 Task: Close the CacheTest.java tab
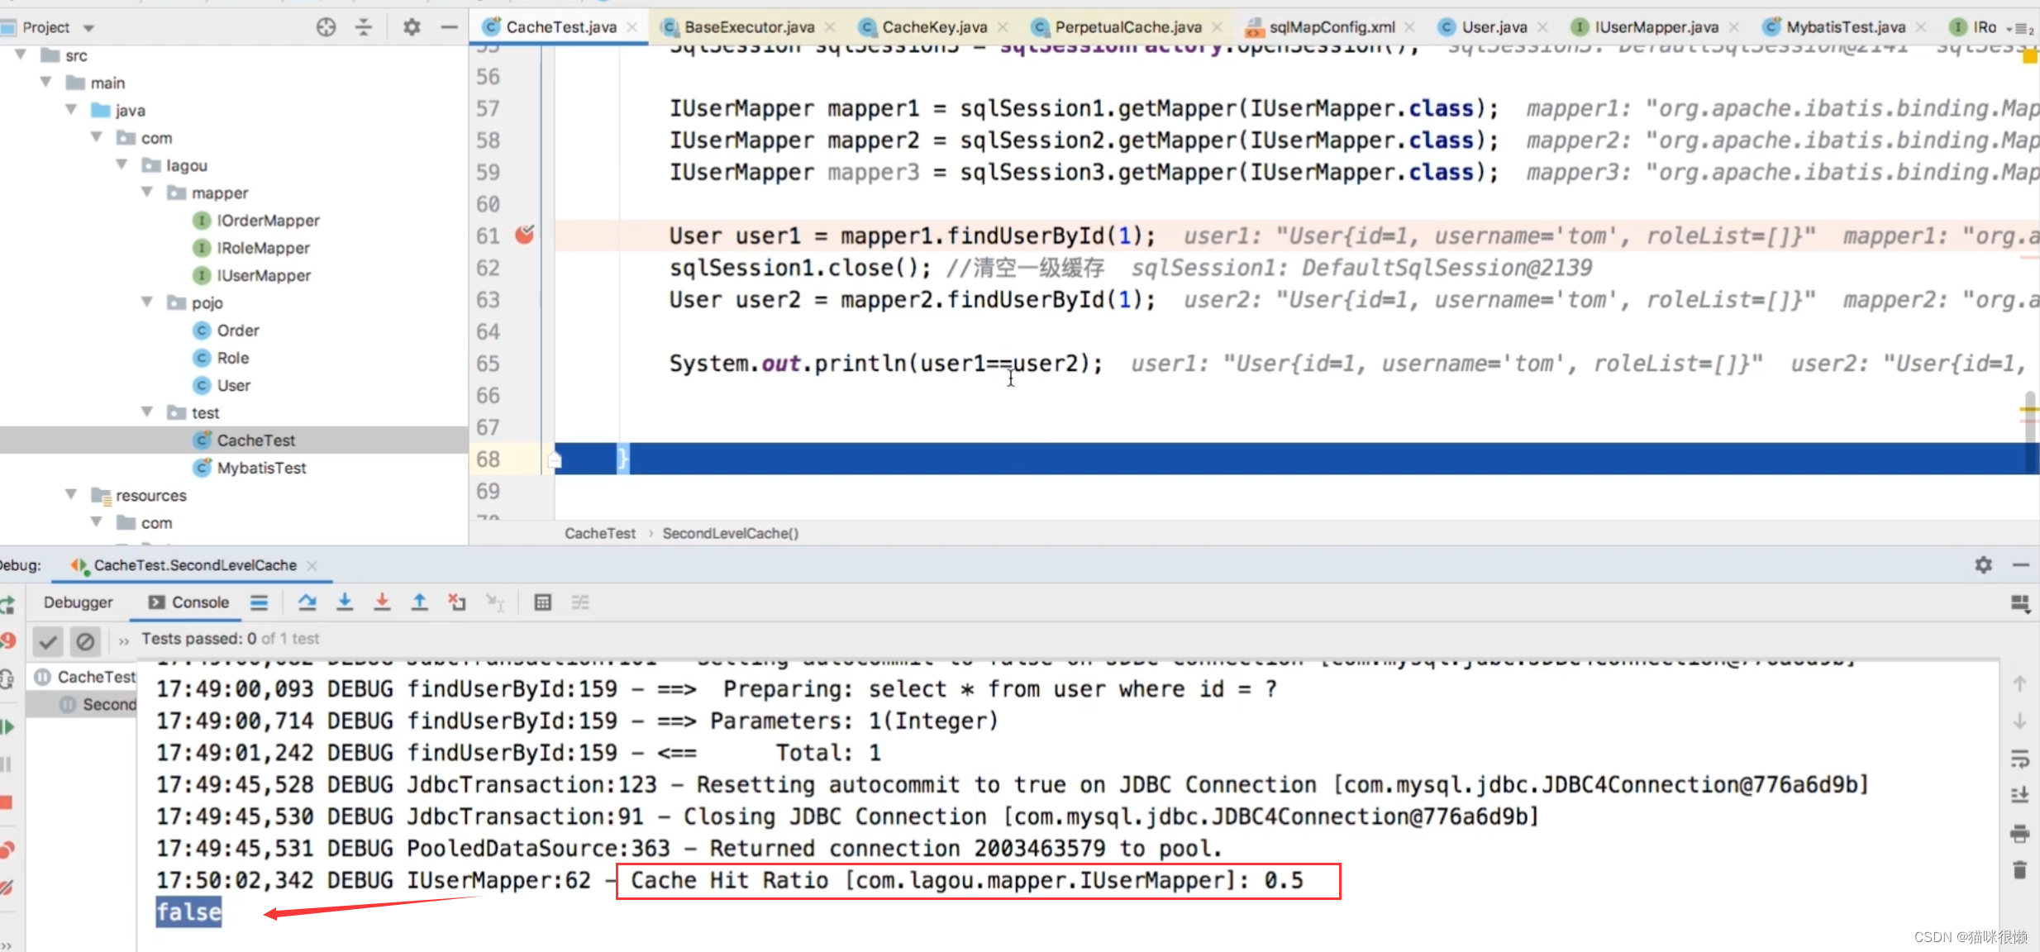[632, 27]
